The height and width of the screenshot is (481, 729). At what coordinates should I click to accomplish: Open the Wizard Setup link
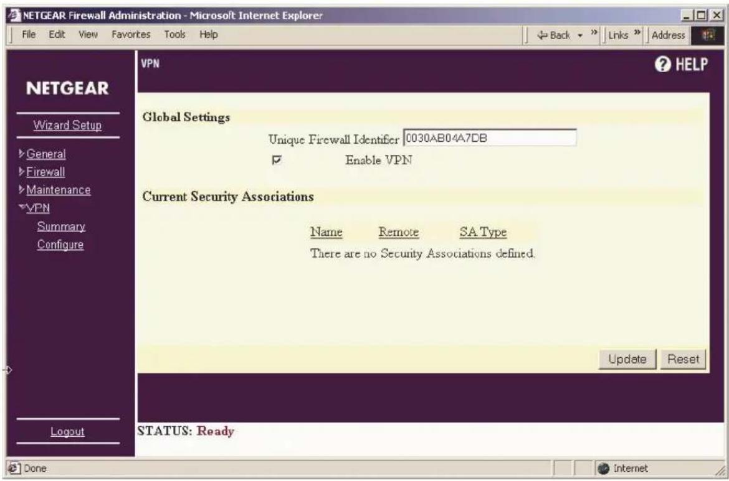tap(67, 126)
